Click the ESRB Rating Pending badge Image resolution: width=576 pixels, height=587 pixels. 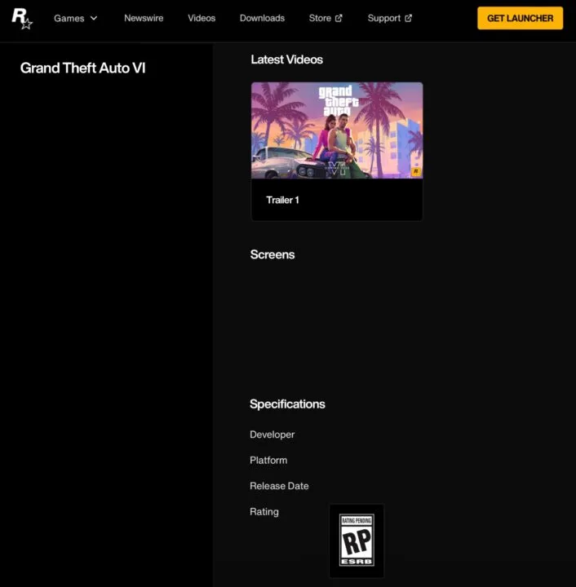356,541
